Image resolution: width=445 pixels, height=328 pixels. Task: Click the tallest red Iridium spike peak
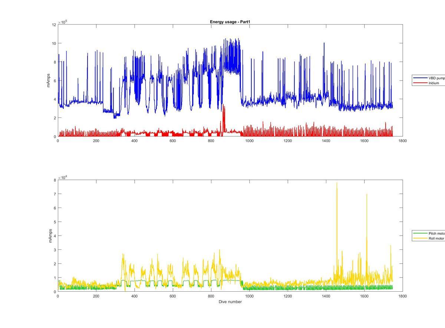coord(223,105)
